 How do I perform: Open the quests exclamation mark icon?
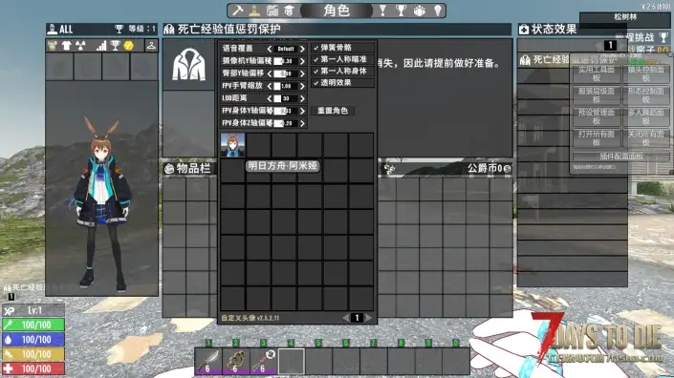pyautogui.click(x=382, y=10)
